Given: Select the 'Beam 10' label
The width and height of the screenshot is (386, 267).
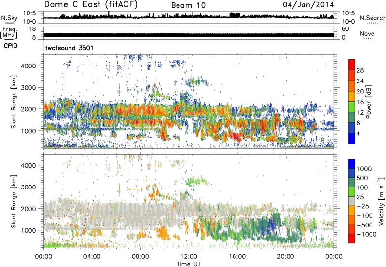Looking at the screenshot, I should (188, 5).
